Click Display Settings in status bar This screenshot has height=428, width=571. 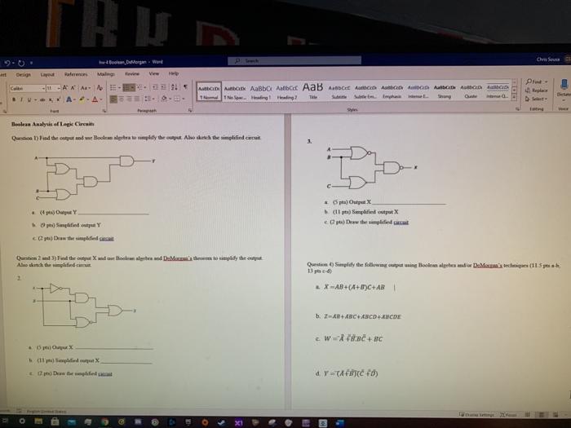tap(476, 414)
